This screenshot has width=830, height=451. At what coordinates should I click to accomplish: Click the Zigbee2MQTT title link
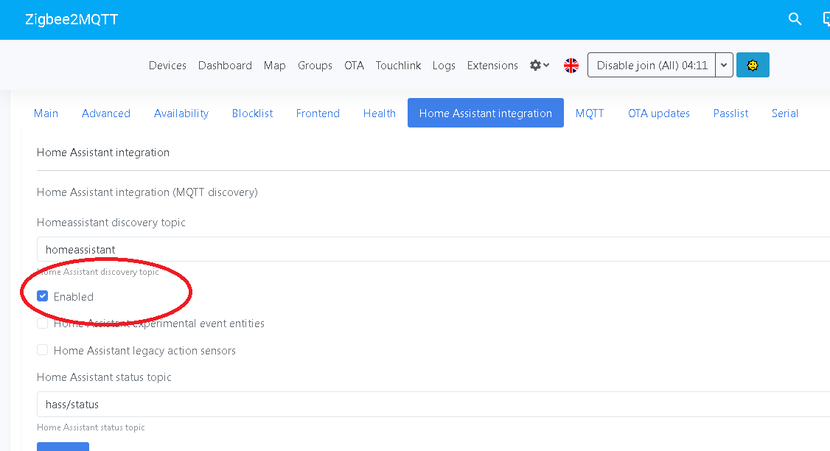point(72,20)
